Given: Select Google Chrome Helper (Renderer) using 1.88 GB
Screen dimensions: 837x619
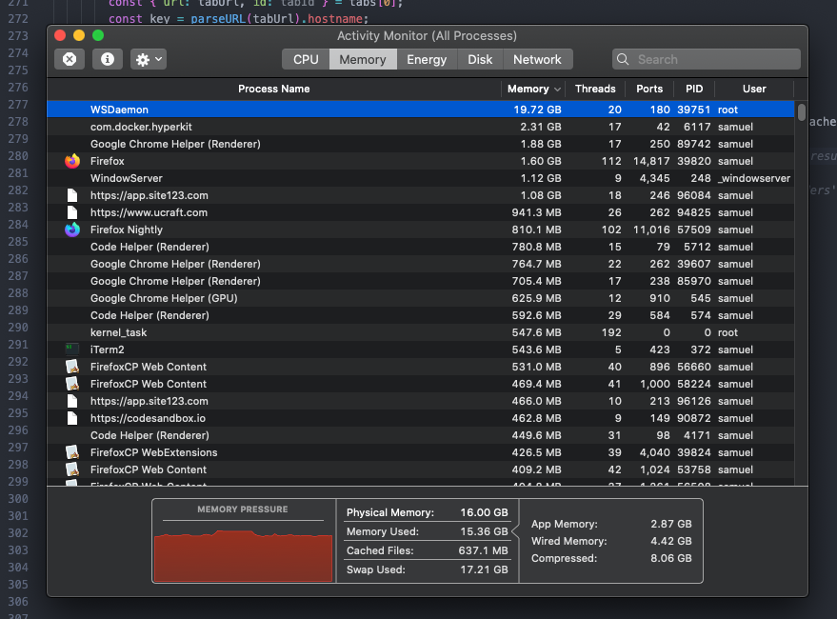Looking at the screenshot, I should point(421,144).
